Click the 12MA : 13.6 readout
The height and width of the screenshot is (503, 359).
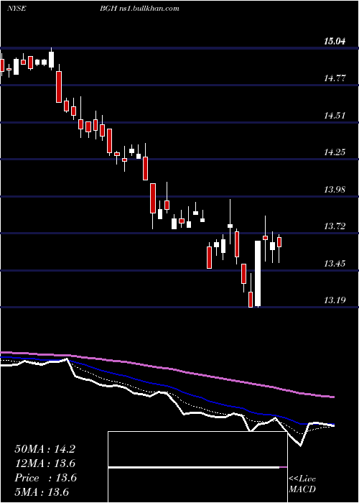pos(45,463)
